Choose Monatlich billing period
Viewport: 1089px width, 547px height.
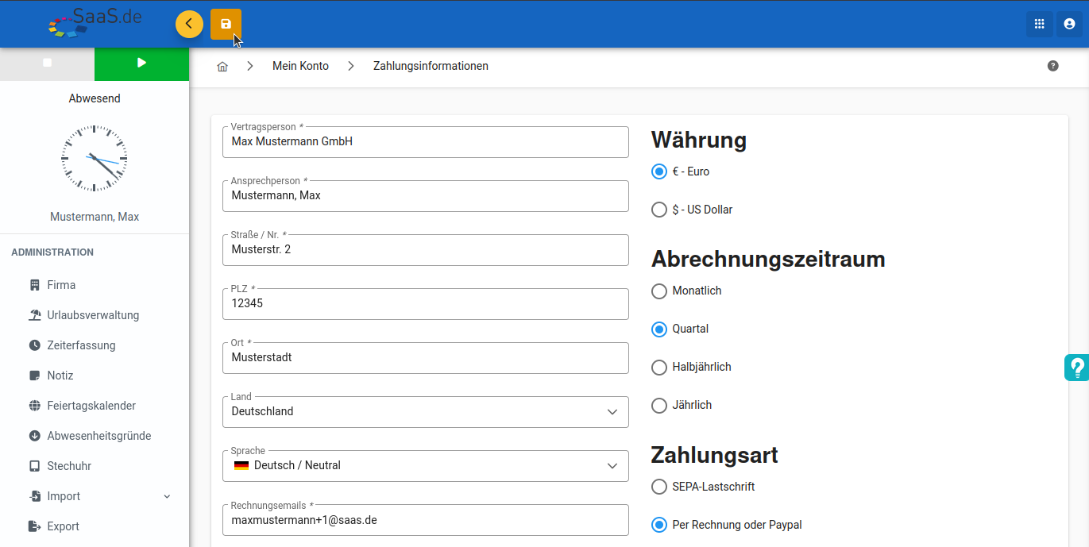(659, 291)
